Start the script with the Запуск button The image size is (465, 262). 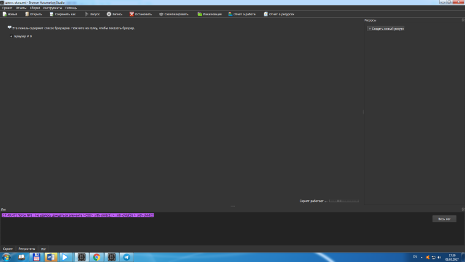91,13
